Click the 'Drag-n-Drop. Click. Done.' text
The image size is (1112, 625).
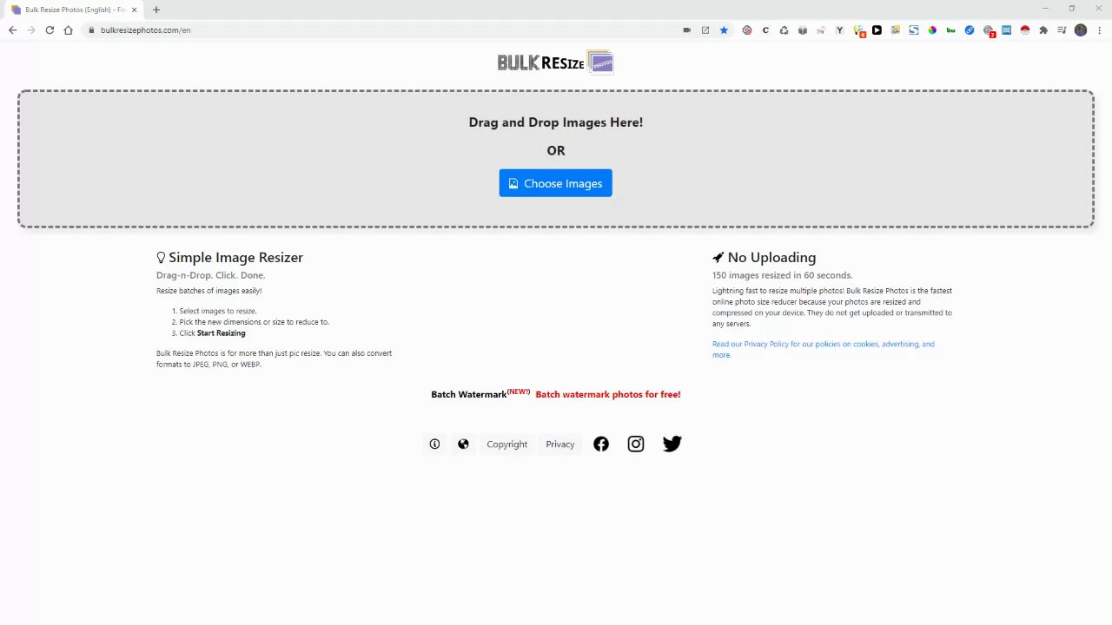coord(211,275)
